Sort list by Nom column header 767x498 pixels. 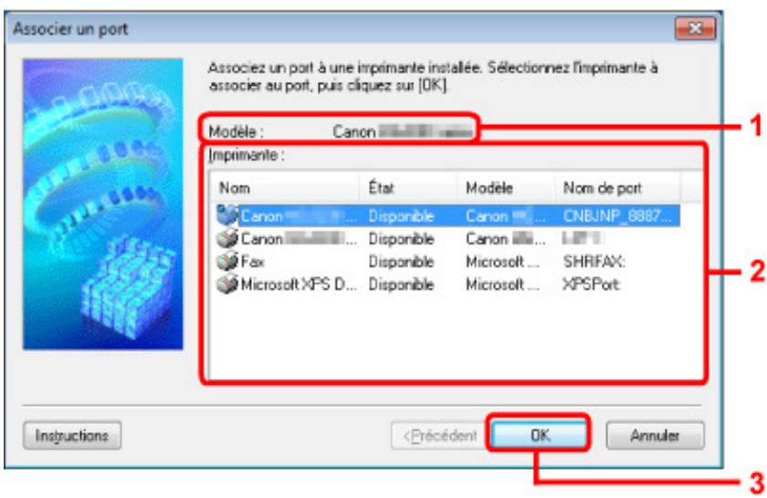[285, 187]
